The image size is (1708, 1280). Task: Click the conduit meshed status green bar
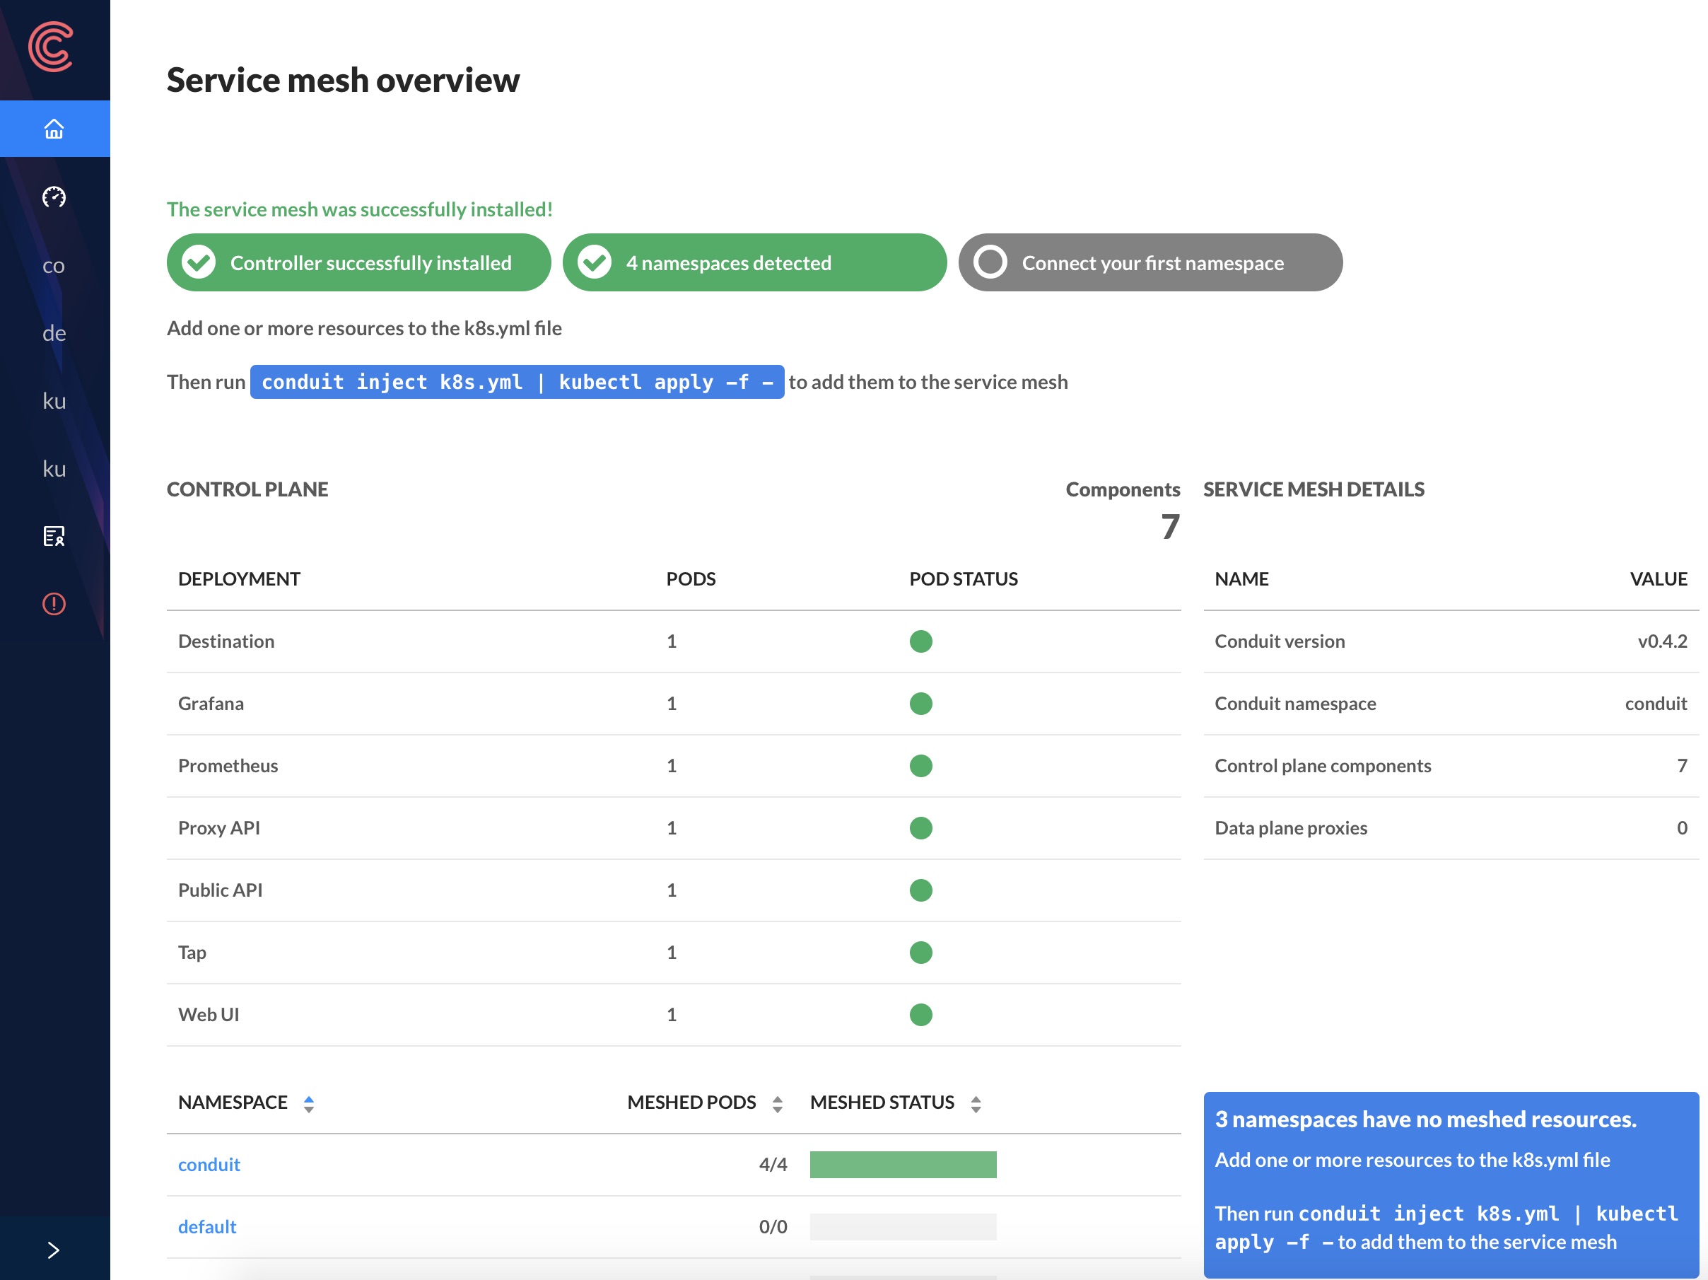coord(903,1164)
